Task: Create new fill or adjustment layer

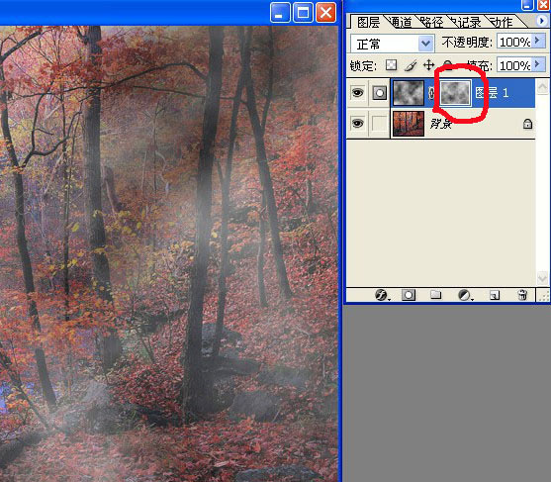Action: pos(465,295)
